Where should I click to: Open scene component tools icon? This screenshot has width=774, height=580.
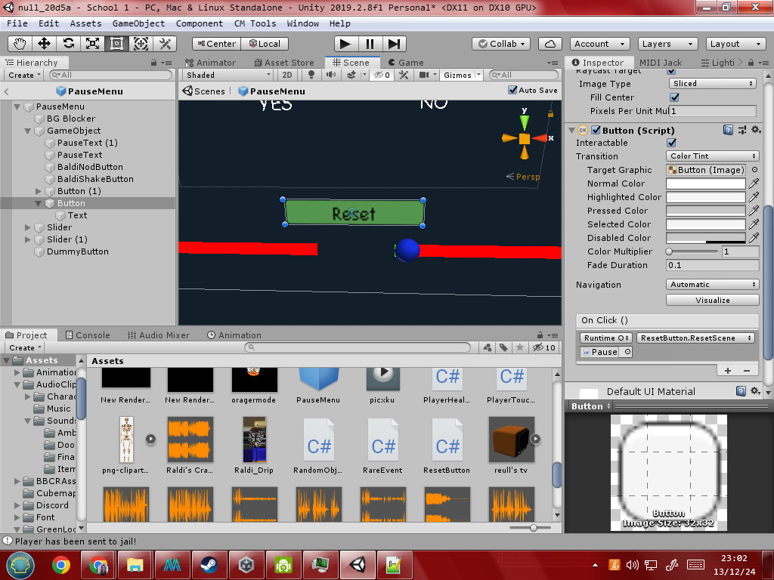pos(404,75)
